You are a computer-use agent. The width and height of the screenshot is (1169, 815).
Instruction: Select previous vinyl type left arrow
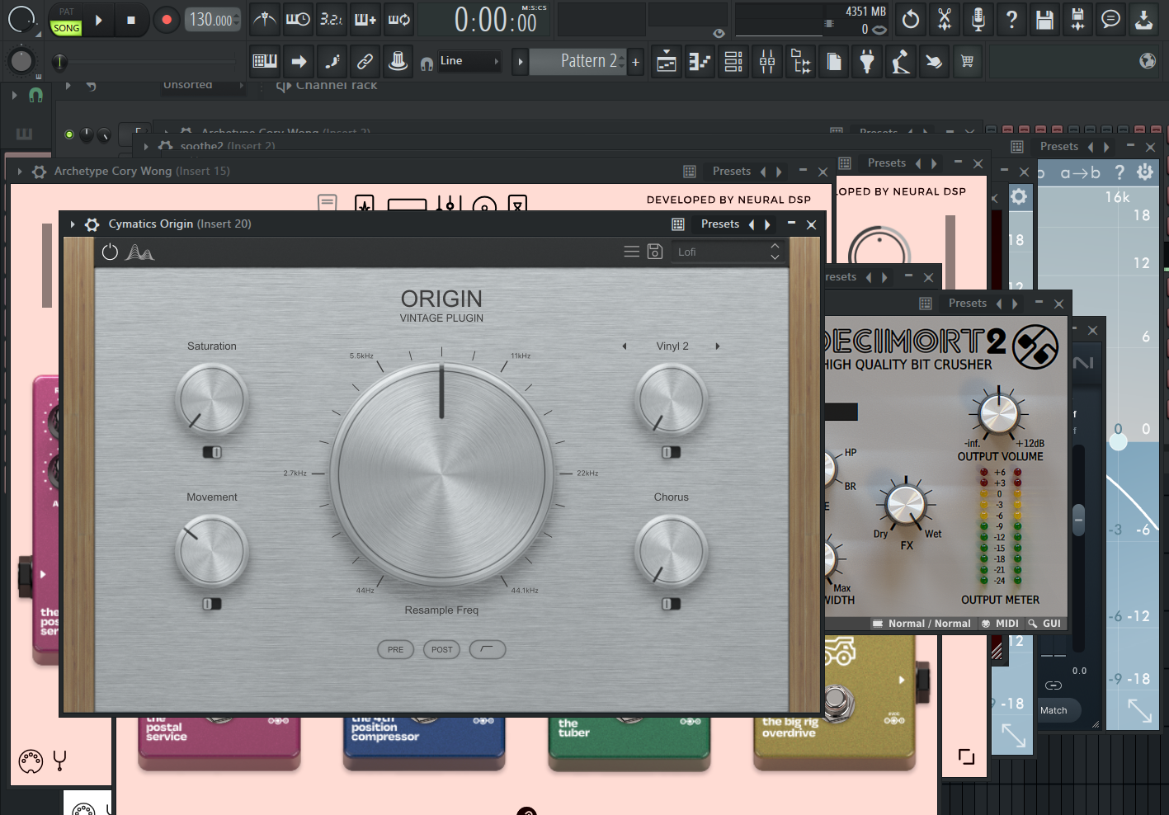tap(625, 346)
